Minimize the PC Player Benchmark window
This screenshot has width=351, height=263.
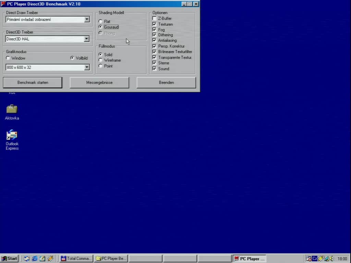pos(184,4)
